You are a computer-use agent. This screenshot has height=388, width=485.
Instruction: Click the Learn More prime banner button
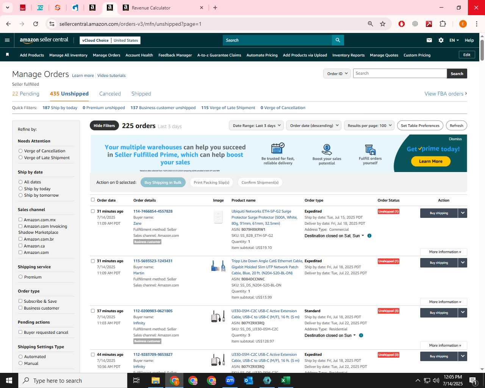[x=430, y=161]
